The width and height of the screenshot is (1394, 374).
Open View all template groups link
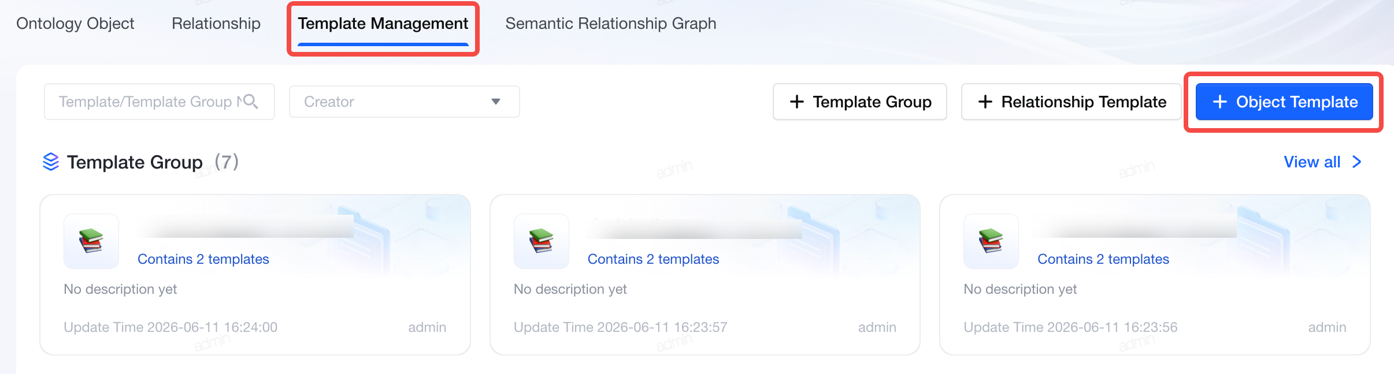1312,162
